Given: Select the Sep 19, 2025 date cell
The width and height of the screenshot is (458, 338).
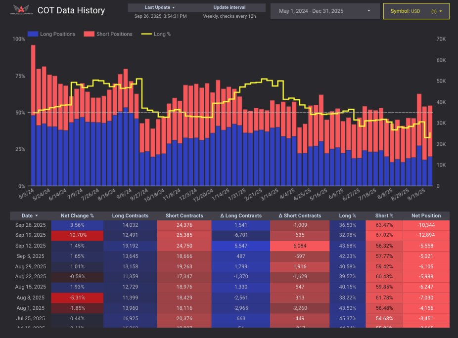Looking at the screenshot, I should click(30, 235).
